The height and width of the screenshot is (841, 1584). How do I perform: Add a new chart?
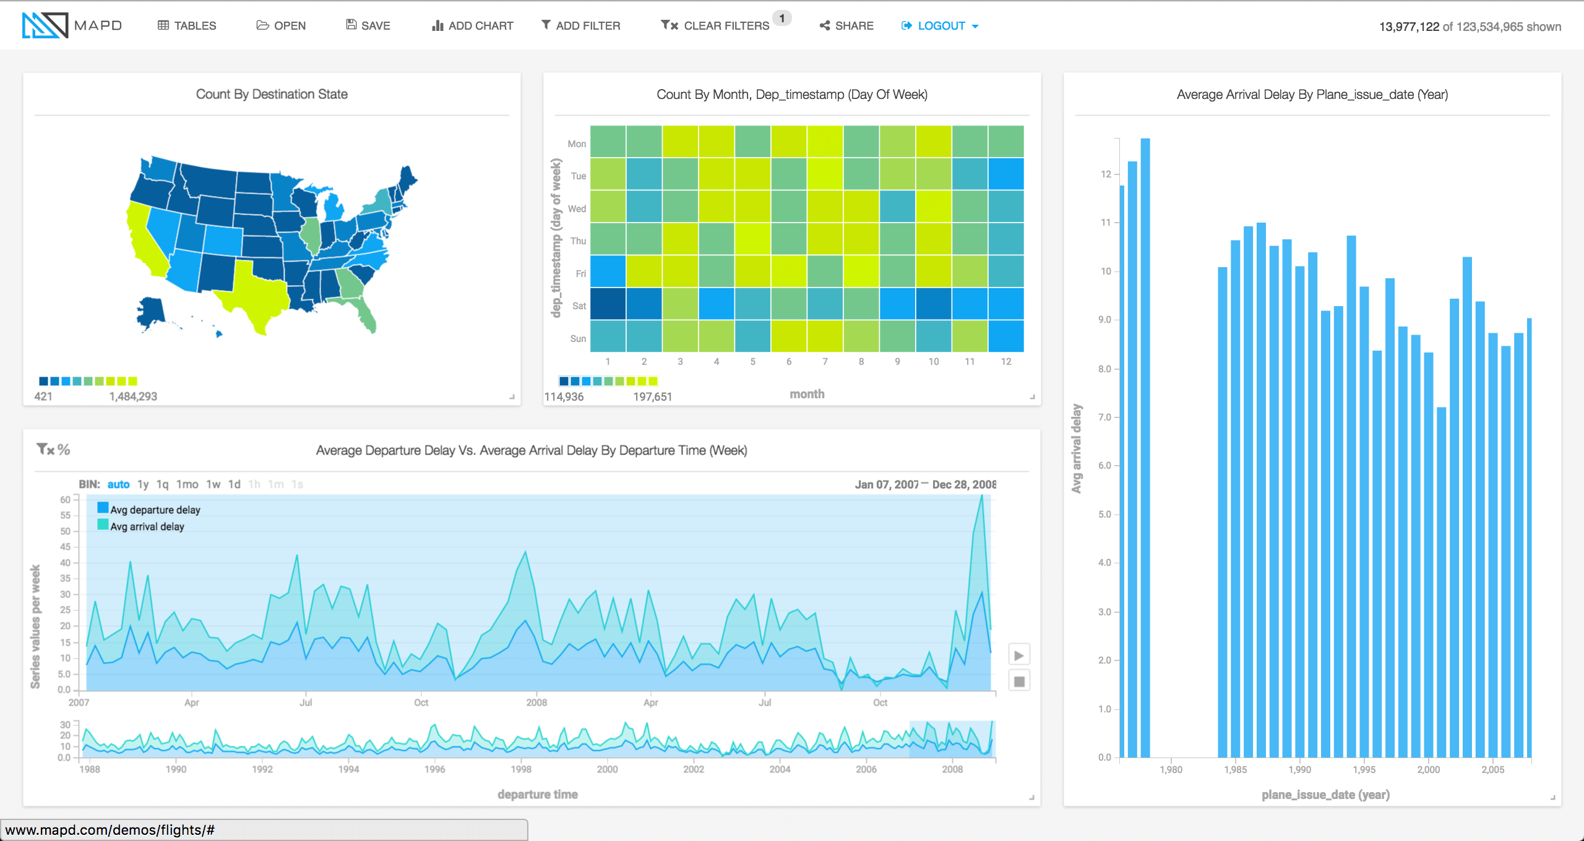tap(473, 25)
